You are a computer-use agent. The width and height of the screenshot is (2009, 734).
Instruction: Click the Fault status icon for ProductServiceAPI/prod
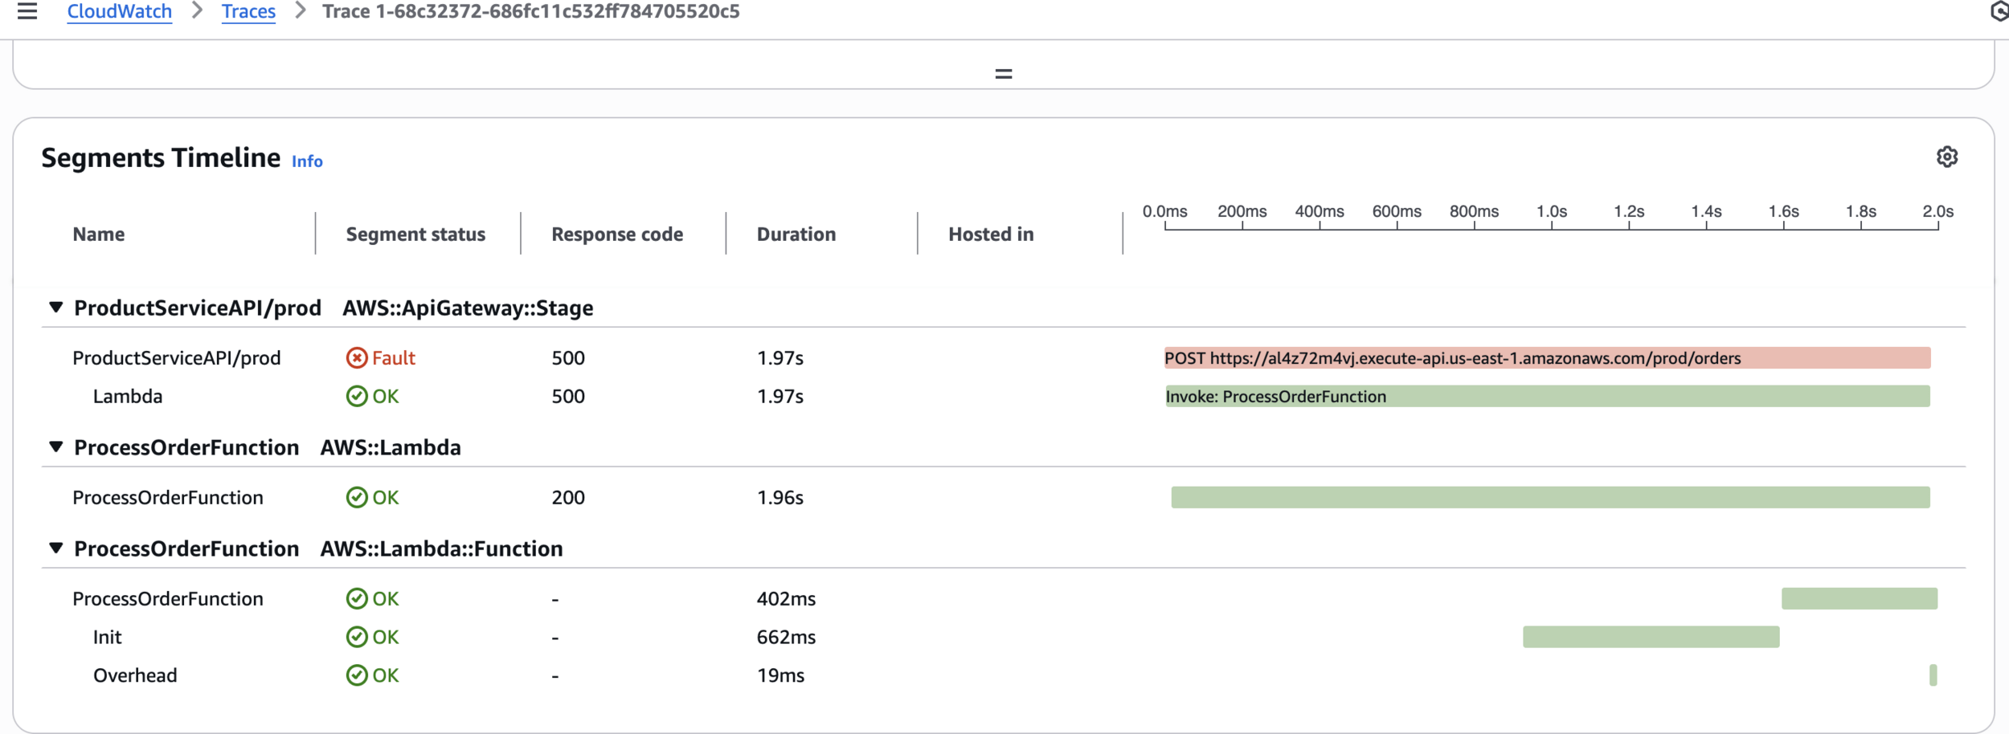pyautogui.click(x=357, y=357)
